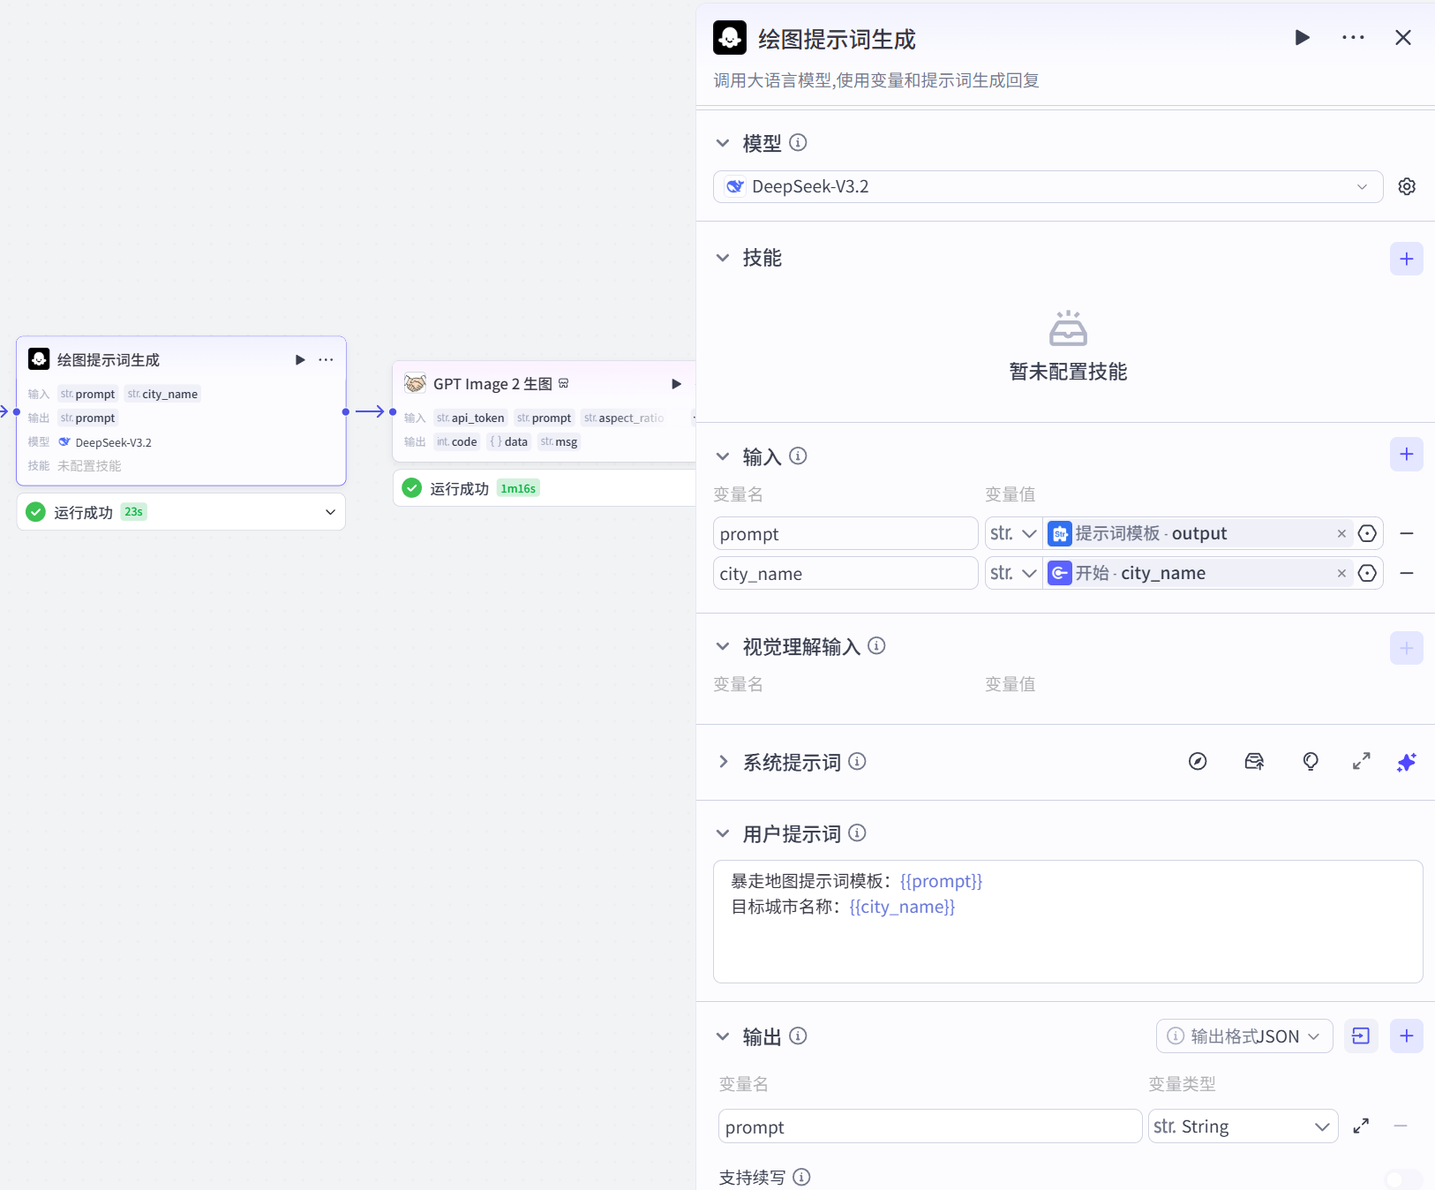Image resolution: width=1435 pixels, height=1190 pixels.
Task: Open the DeepSeek-V3.2 model dropdown
Action: (1048, 187)
